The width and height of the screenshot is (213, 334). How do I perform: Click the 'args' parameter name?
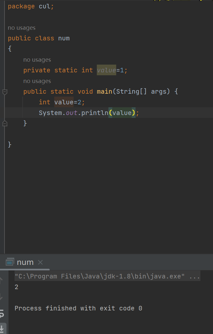tap(159, 92)
